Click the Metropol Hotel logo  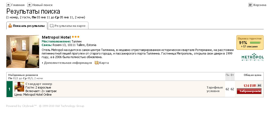click(x=252, y=57)
